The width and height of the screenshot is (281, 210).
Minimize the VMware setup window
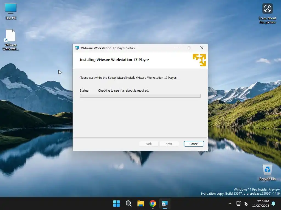(176, 48)
